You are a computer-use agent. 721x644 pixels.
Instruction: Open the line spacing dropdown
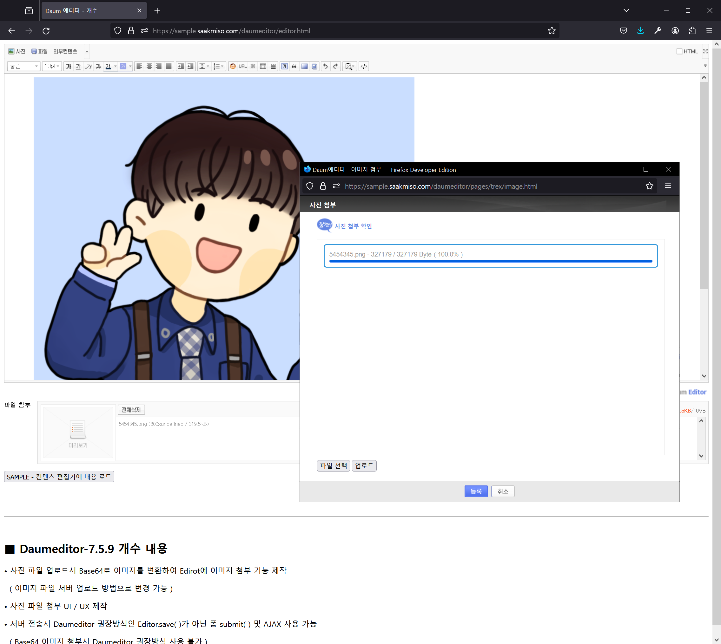coord(204,66)
